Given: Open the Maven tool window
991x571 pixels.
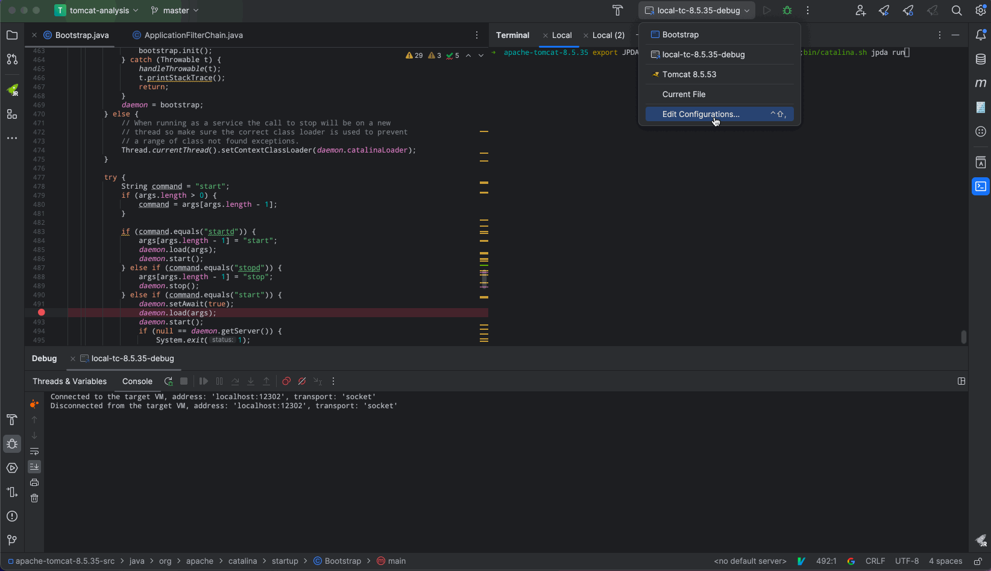Looking at the screenshot, I should tap(981, 83).
